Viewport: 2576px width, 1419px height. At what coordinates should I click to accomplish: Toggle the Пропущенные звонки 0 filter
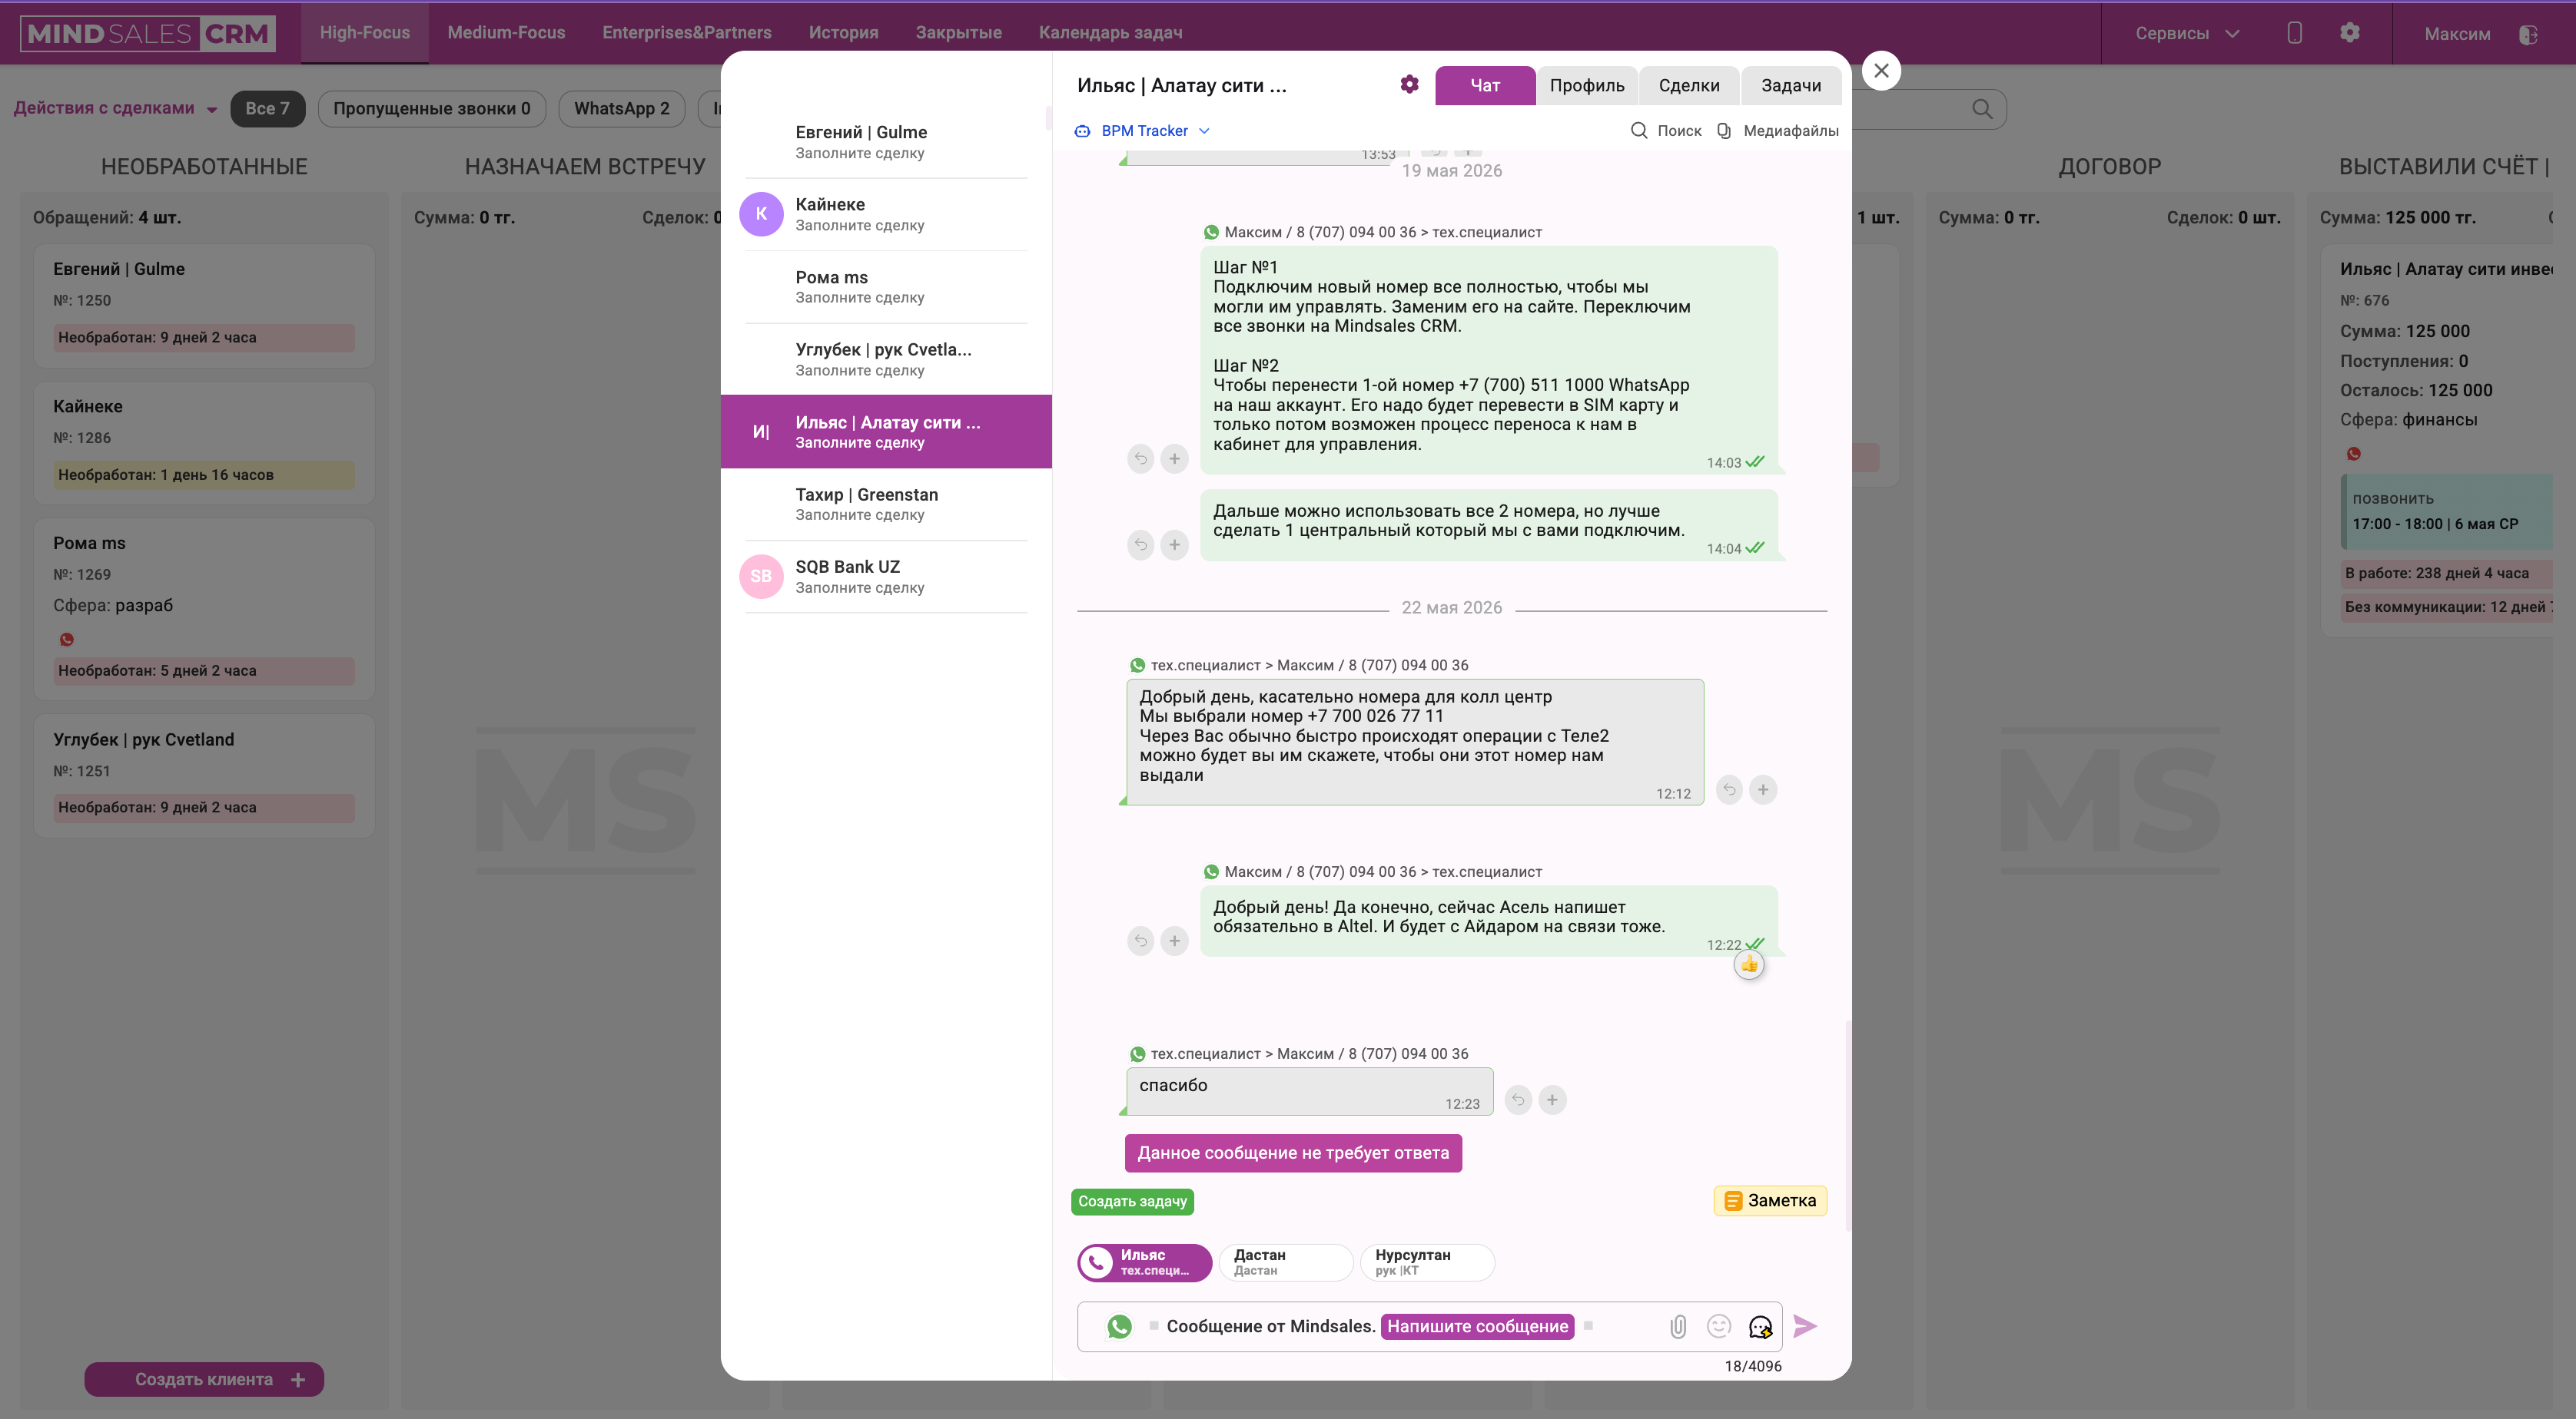432,108
